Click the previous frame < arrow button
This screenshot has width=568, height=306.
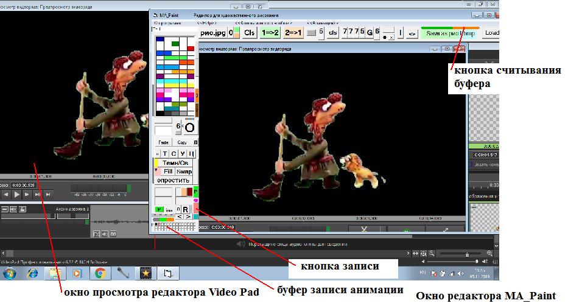tap(180, 217)
